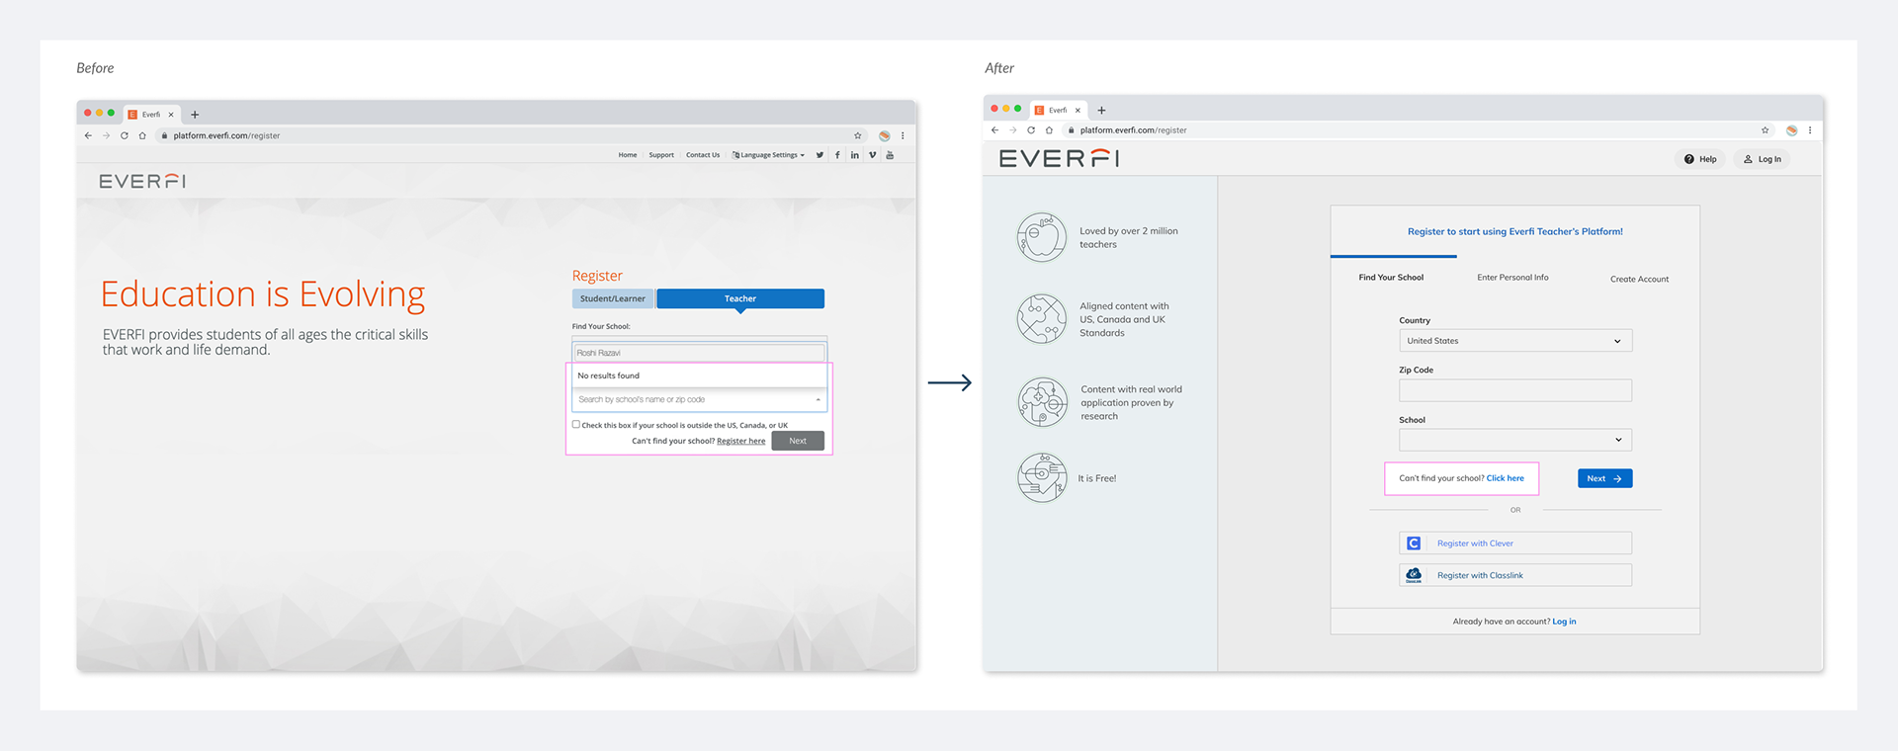Switch to the Everfi tab in Before browser
1898x751 pixels.
151,115
